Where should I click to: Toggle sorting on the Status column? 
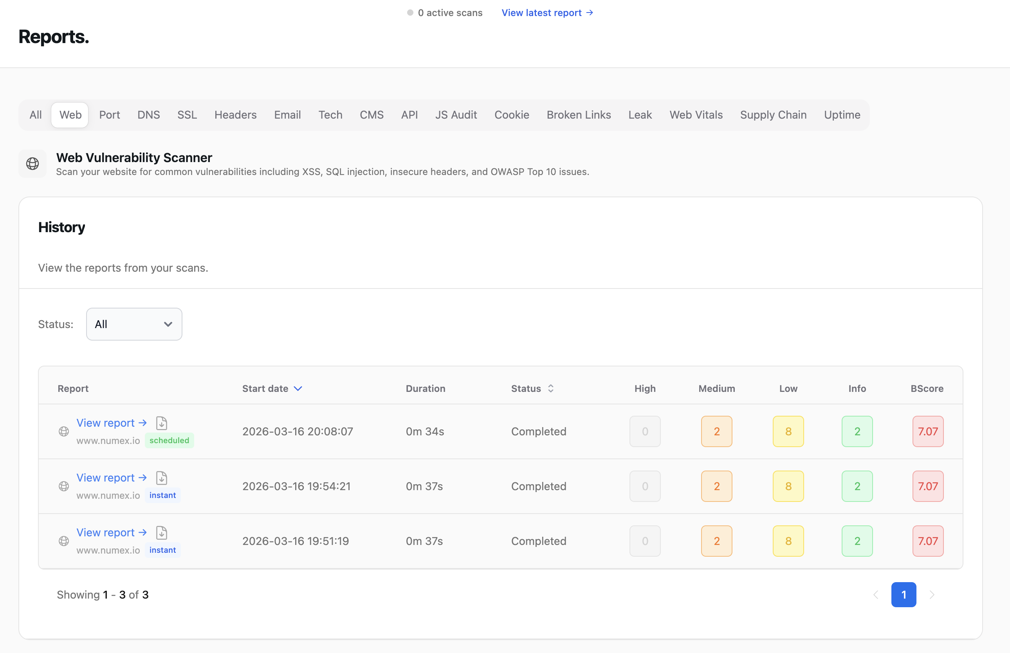532,388
